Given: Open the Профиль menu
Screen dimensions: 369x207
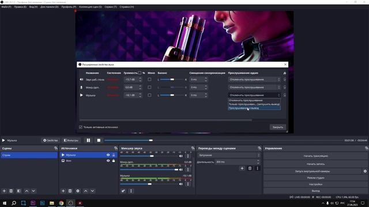Looking at the screenshot, I should click(x=69, y=7).
